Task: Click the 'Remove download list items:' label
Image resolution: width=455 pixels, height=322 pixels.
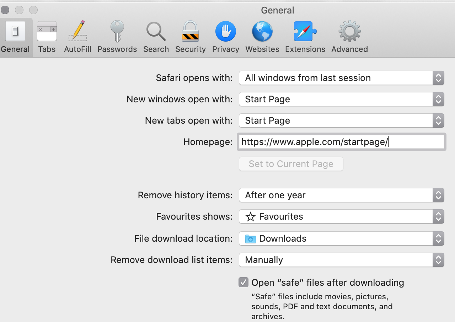Action: tap(172, 260)
